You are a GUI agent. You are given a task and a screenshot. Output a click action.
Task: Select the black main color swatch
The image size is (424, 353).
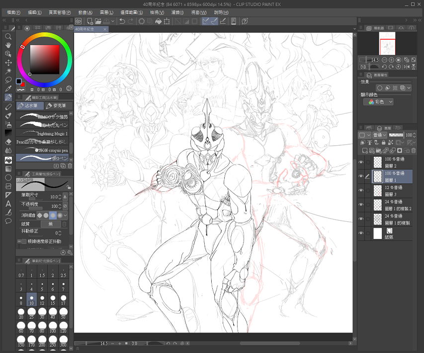19,81
